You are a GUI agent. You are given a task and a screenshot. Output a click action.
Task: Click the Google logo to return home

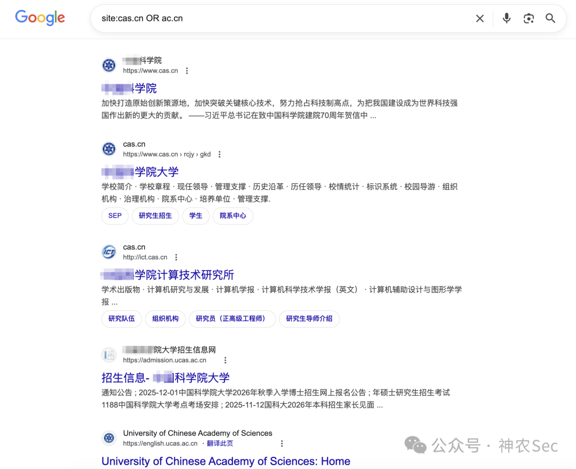(x=40, y=18)
